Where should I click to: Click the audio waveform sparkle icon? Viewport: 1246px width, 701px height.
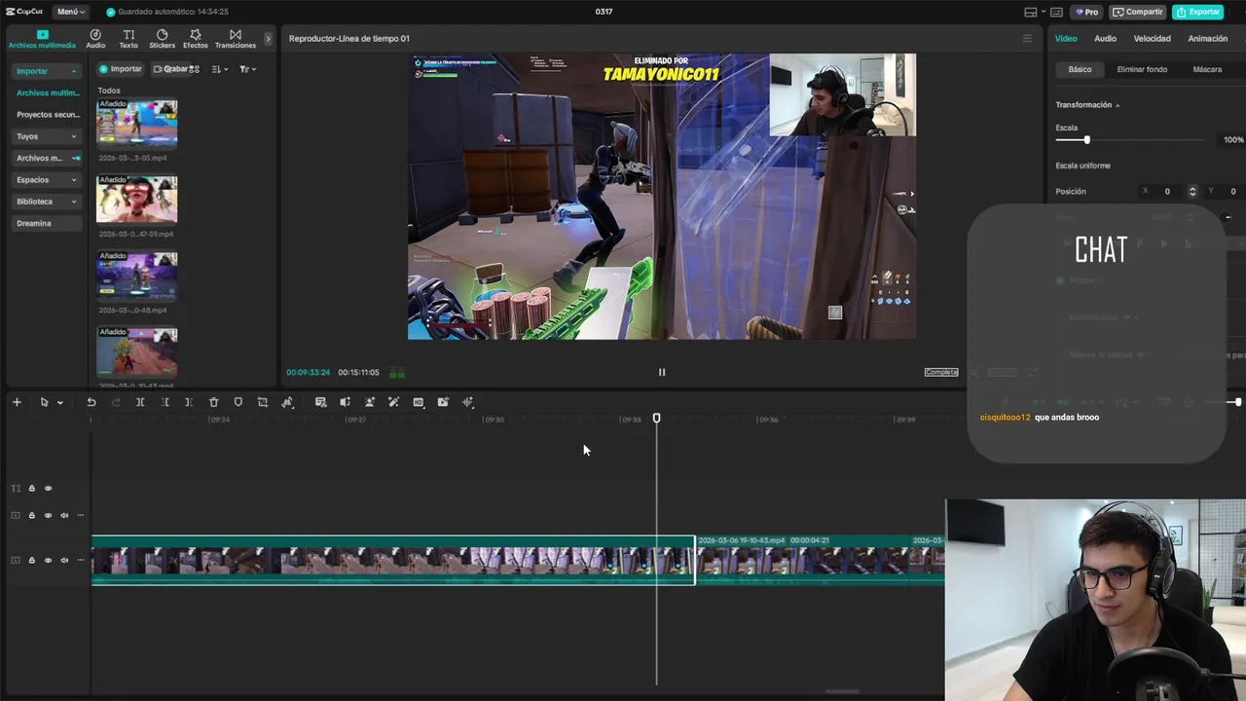point(467,402)
